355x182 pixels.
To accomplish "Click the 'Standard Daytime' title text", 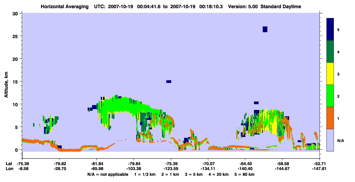I will 281,7.
